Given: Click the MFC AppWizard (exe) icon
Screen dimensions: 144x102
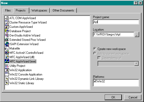Looking at the screenshot, I should tap(7, 61).
